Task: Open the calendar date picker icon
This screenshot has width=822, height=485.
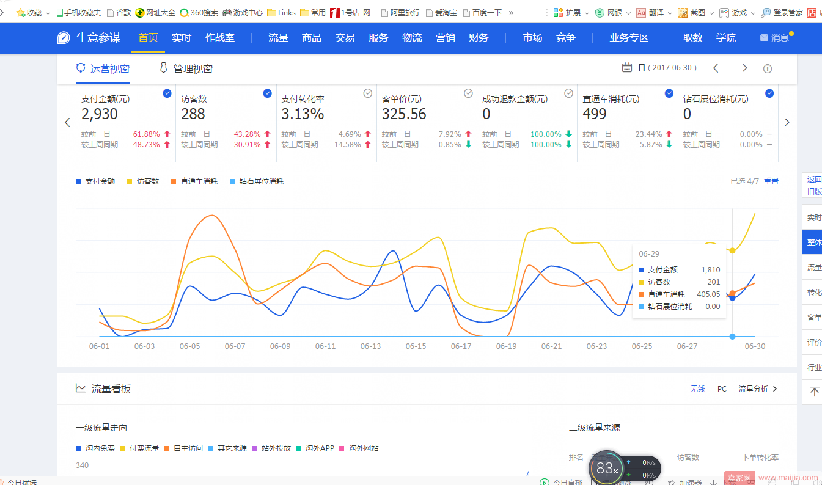Action: [x=627, y=68]
